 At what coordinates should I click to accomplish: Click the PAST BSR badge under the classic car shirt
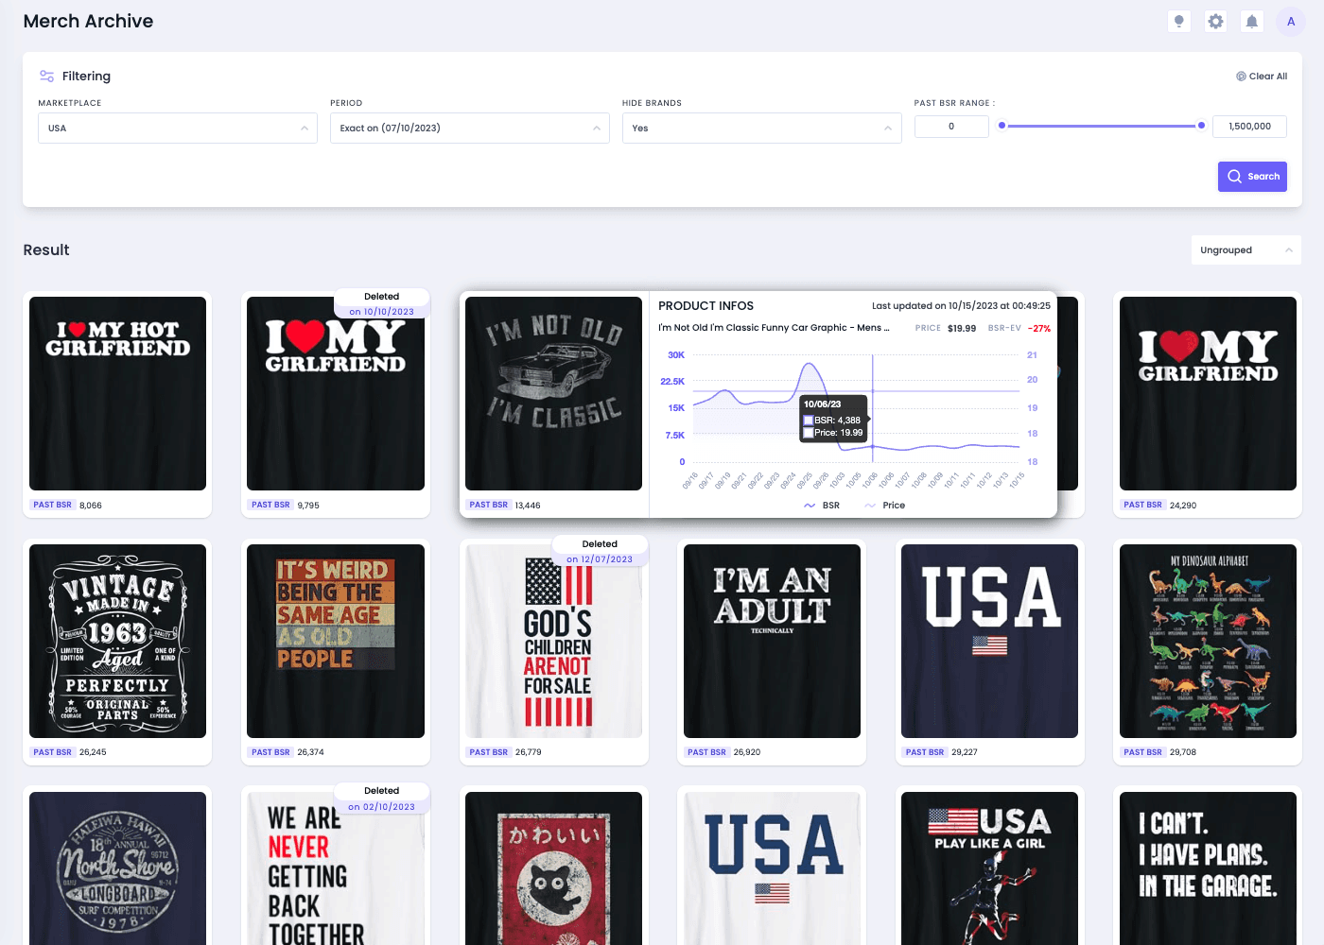tap(488, 505)
